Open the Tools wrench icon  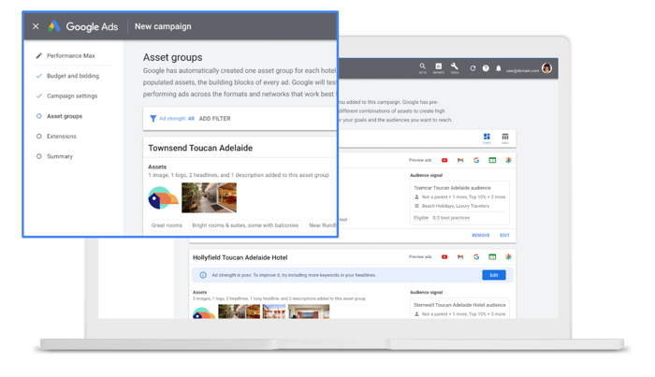point(454,67)
